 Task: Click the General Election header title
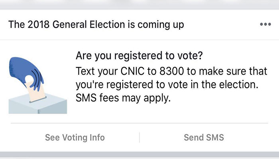(x=96, y=25)
